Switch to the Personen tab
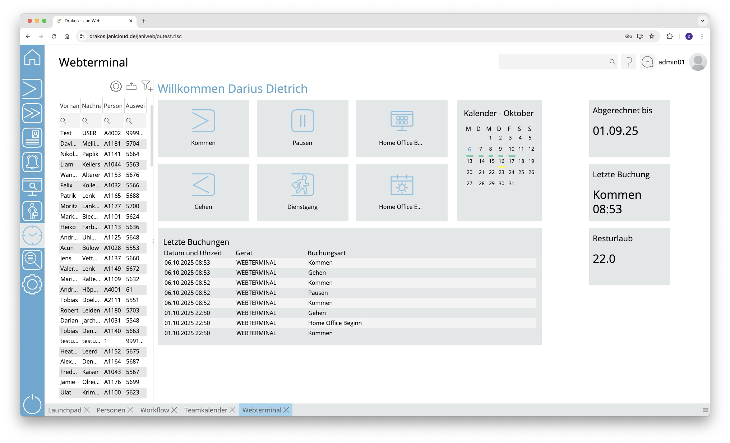This screenshot has height=443, width=730. pyautogui.click(x=111, y=410)
